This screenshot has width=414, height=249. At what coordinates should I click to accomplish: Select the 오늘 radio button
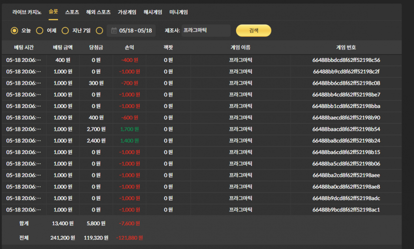point(14,31)
